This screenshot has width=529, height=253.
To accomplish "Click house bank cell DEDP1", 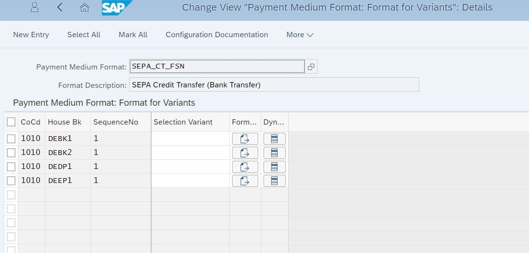I will point(68,167).
